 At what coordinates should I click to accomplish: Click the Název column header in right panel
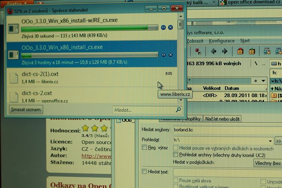pos(276,89)
